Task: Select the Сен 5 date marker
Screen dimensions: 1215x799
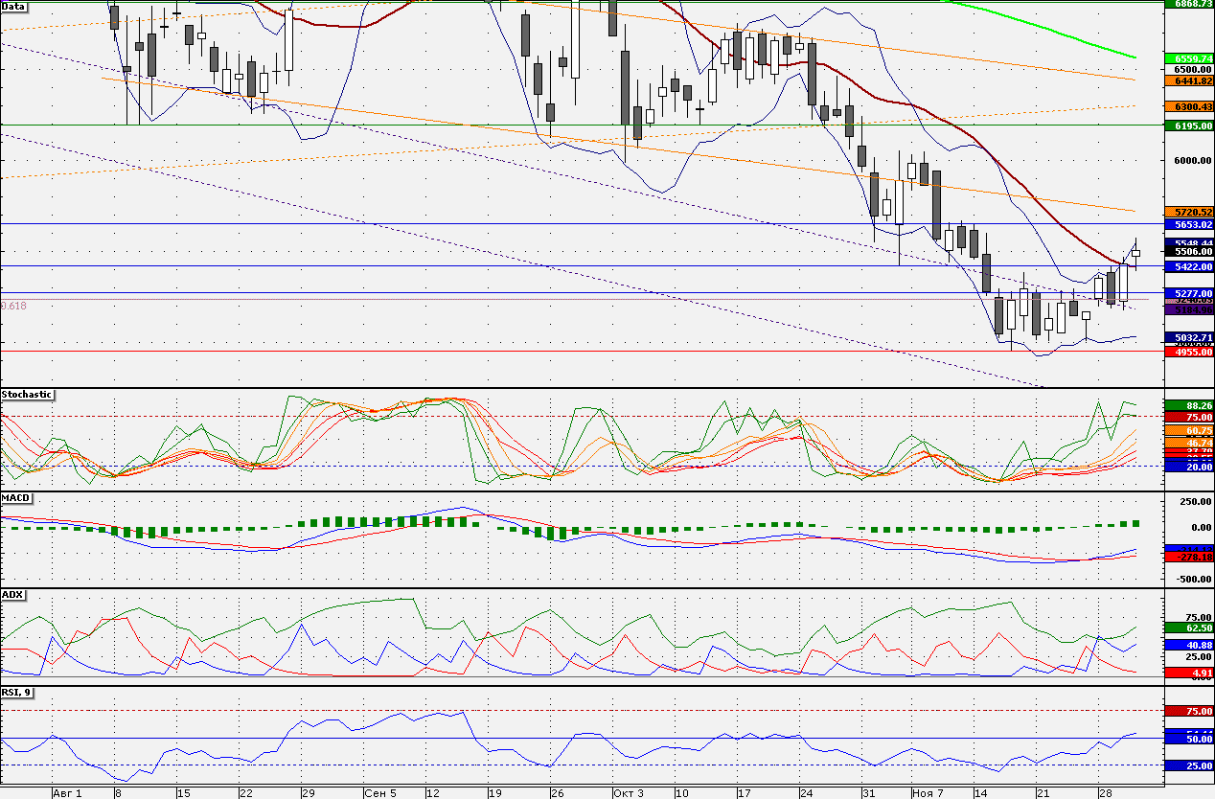Action: coord(381,793)
